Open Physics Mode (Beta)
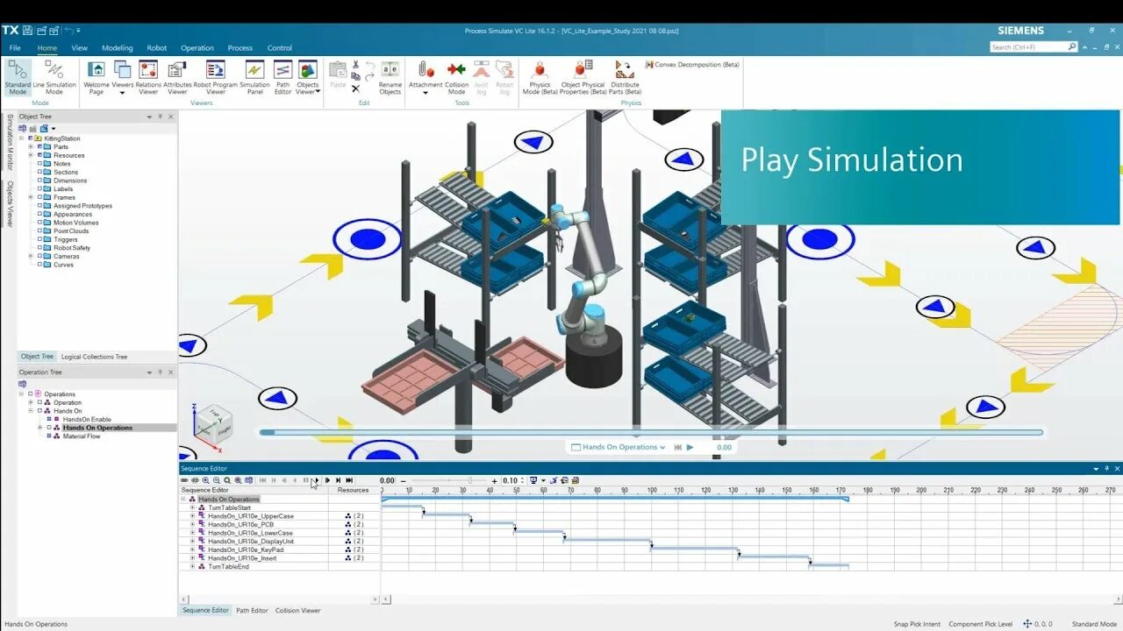Screen dimensions: 1123x631 coord(540,77)
